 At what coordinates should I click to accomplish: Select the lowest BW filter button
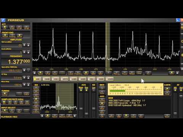36,112
